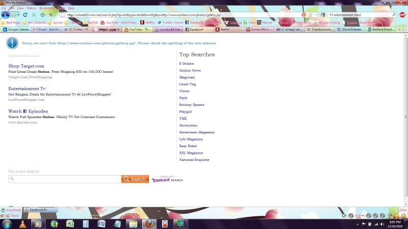Go back with the browser Back arrow
The height and width of the screenshot is (229, 408).
click(6, 15)
